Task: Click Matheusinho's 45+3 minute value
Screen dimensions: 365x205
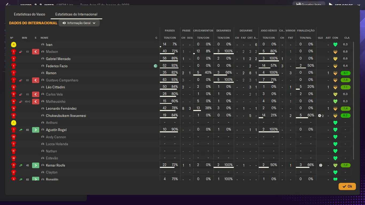Action: point(28,101)
